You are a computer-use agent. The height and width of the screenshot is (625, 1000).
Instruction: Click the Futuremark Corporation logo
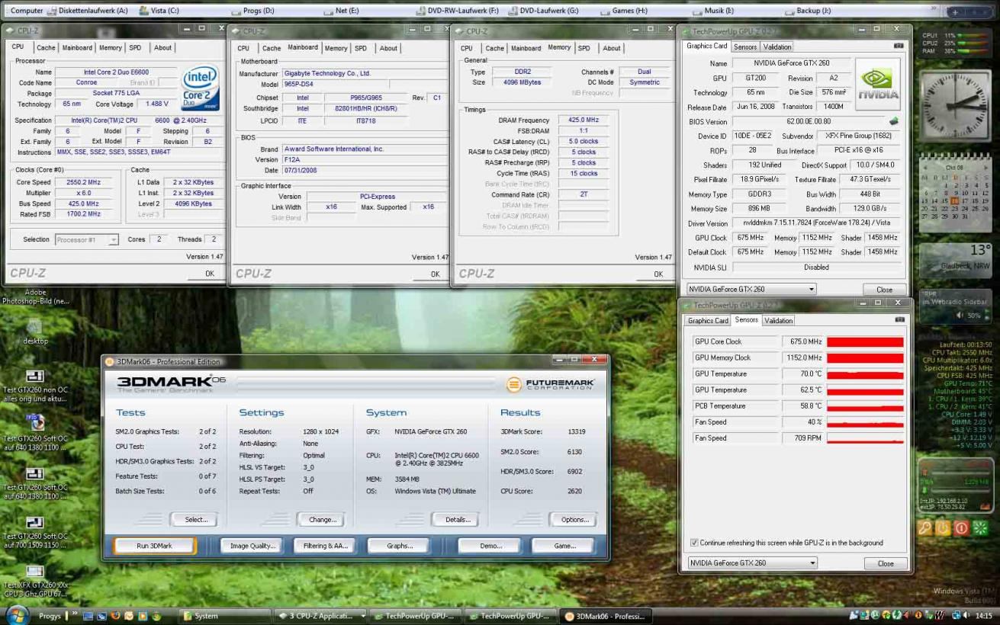point(551,384)
